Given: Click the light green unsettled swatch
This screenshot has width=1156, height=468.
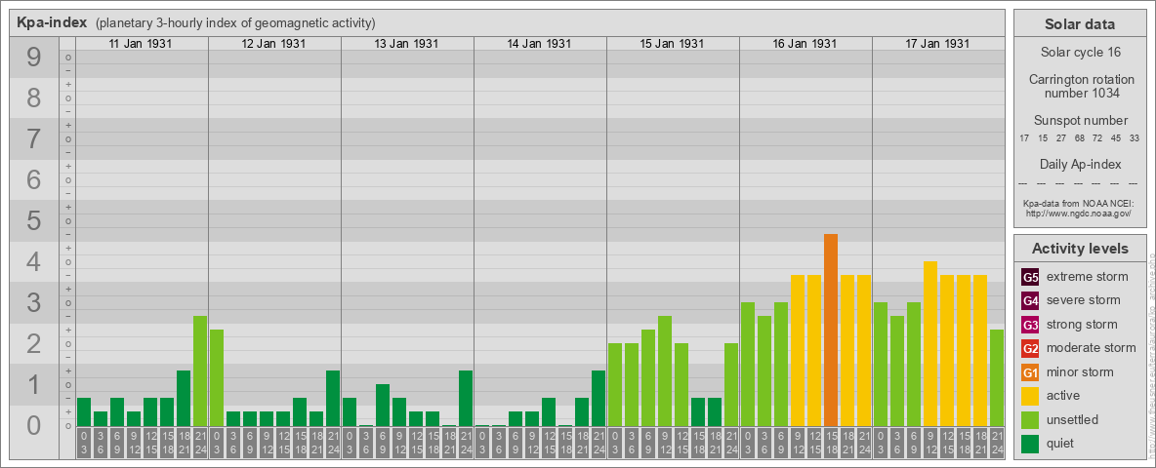Looking at the screenshot, I should tap(1030, 420).
